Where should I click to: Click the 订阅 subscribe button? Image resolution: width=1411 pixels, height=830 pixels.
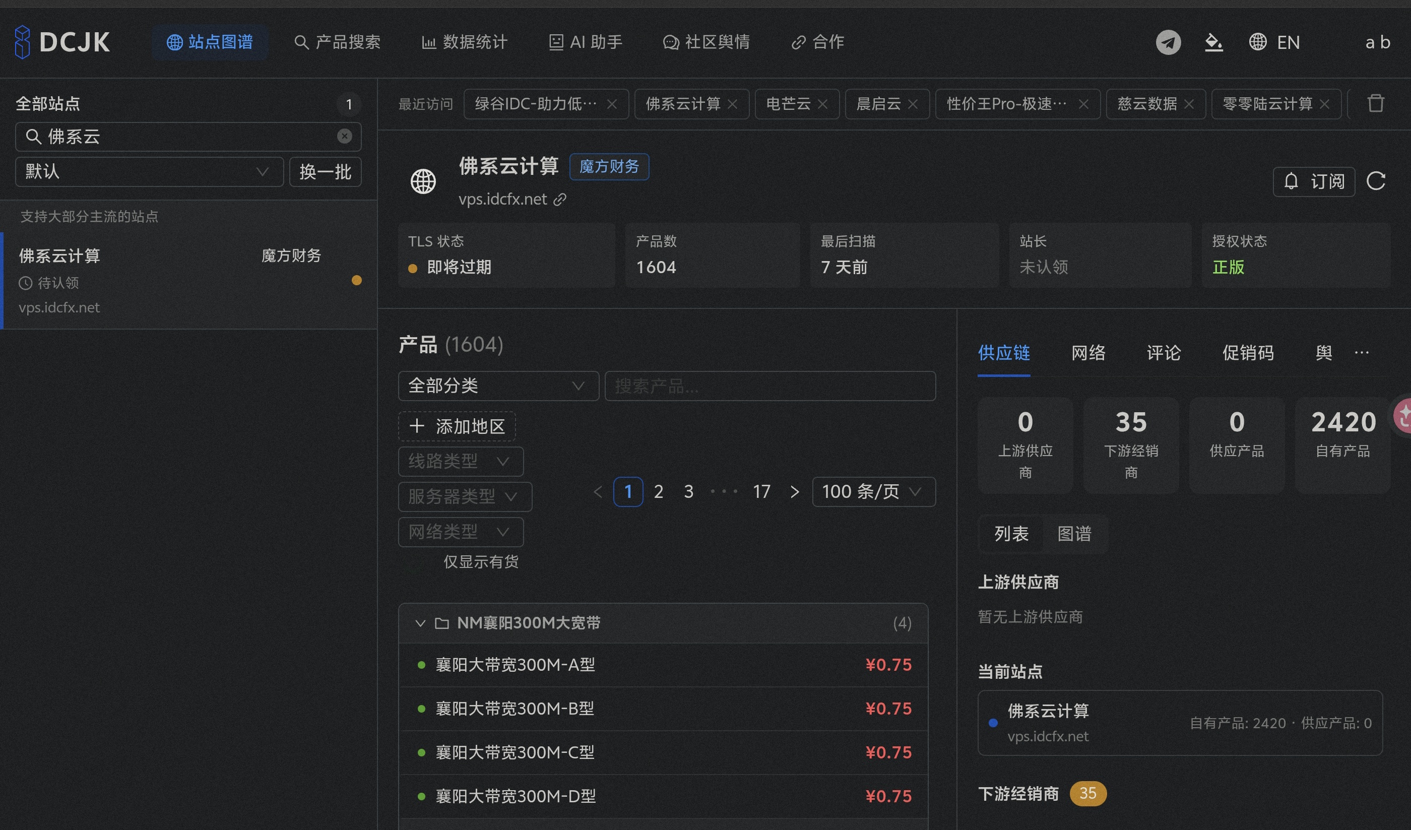[x=1314, y=181]
